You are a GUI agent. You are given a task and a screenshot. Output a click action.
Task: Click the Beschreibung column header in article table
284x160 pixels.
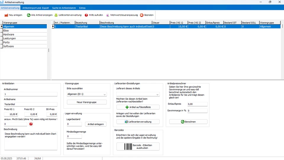(126, 22)
